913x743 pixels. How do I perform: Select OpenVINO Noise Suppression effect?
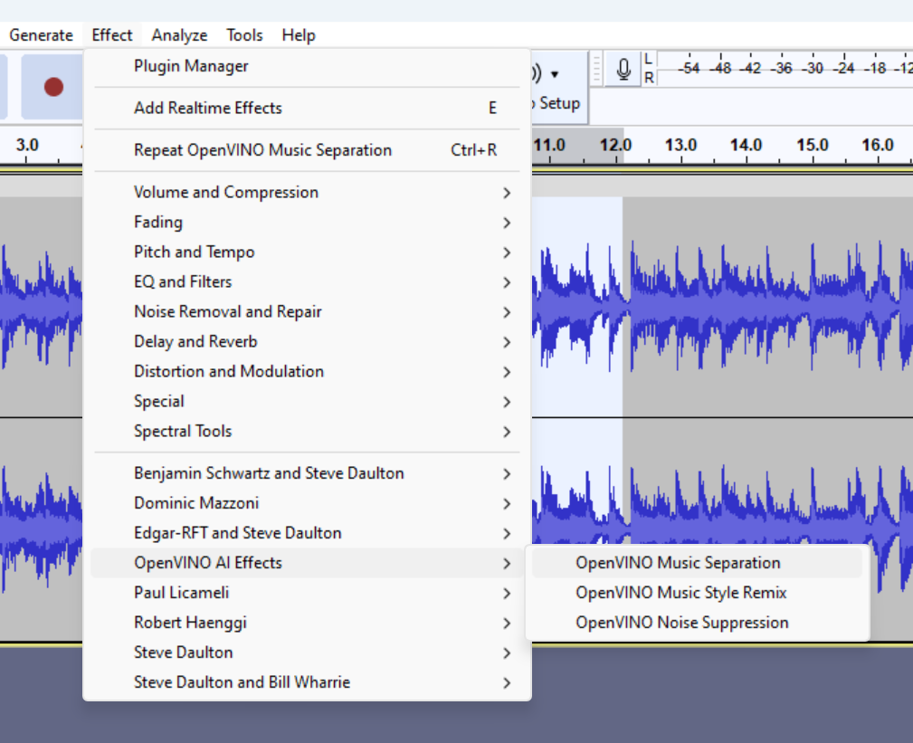pyautogui.click(x=697, y=623)
